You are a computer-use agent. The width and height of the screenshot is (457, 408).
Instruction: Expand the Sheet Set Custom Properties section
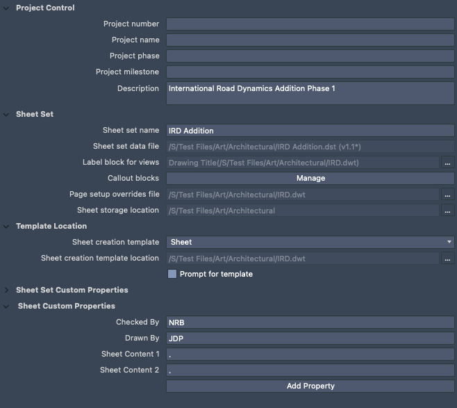(8, 290)
